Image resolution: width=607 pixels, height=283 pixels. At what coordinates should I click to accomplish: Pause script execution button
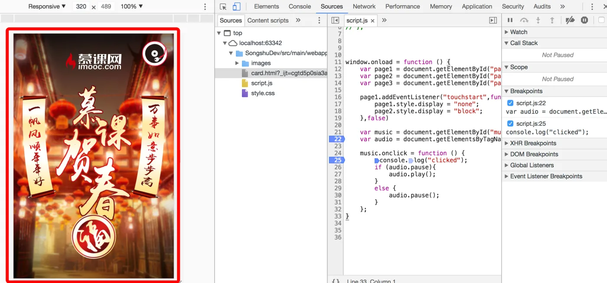(x=510, y=20)
